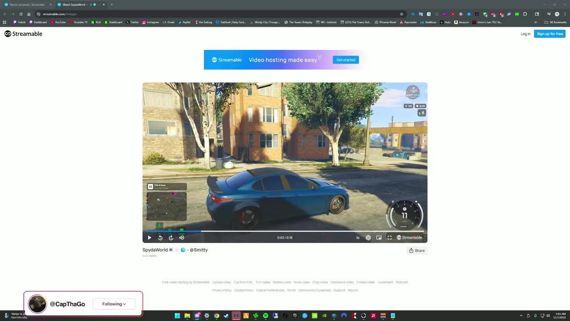Open Steam from the taskbar
Viewport: 570px width, 321px height.
(226, 316)
